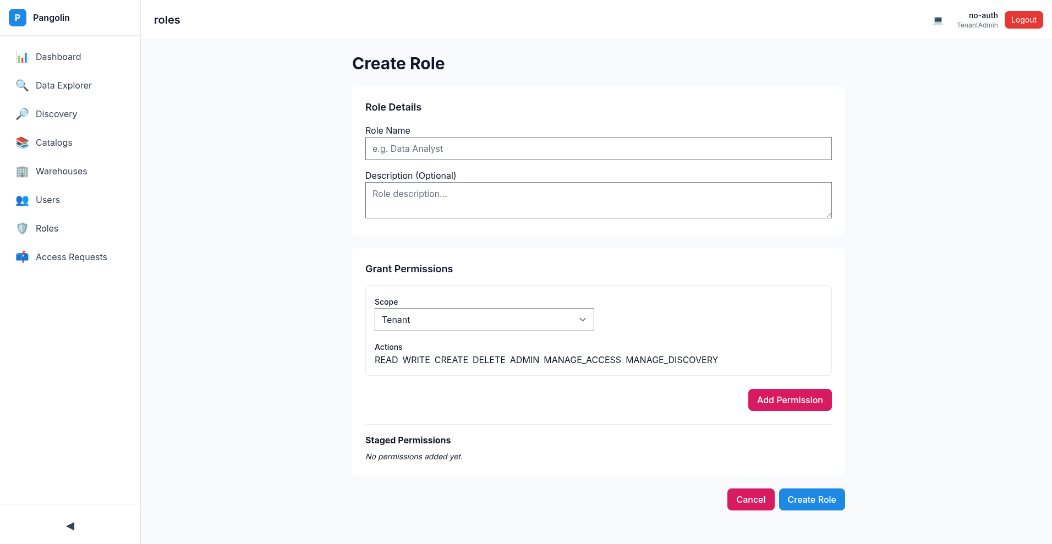Screen dimensions: 1052x544
Task: Select the Dashboard bar-chart icon
Action: click(x=22, y=57)
